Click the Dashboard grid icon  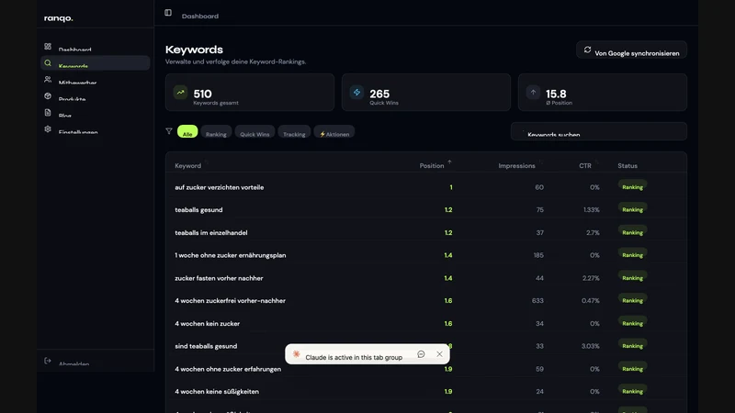click(48, 47)
